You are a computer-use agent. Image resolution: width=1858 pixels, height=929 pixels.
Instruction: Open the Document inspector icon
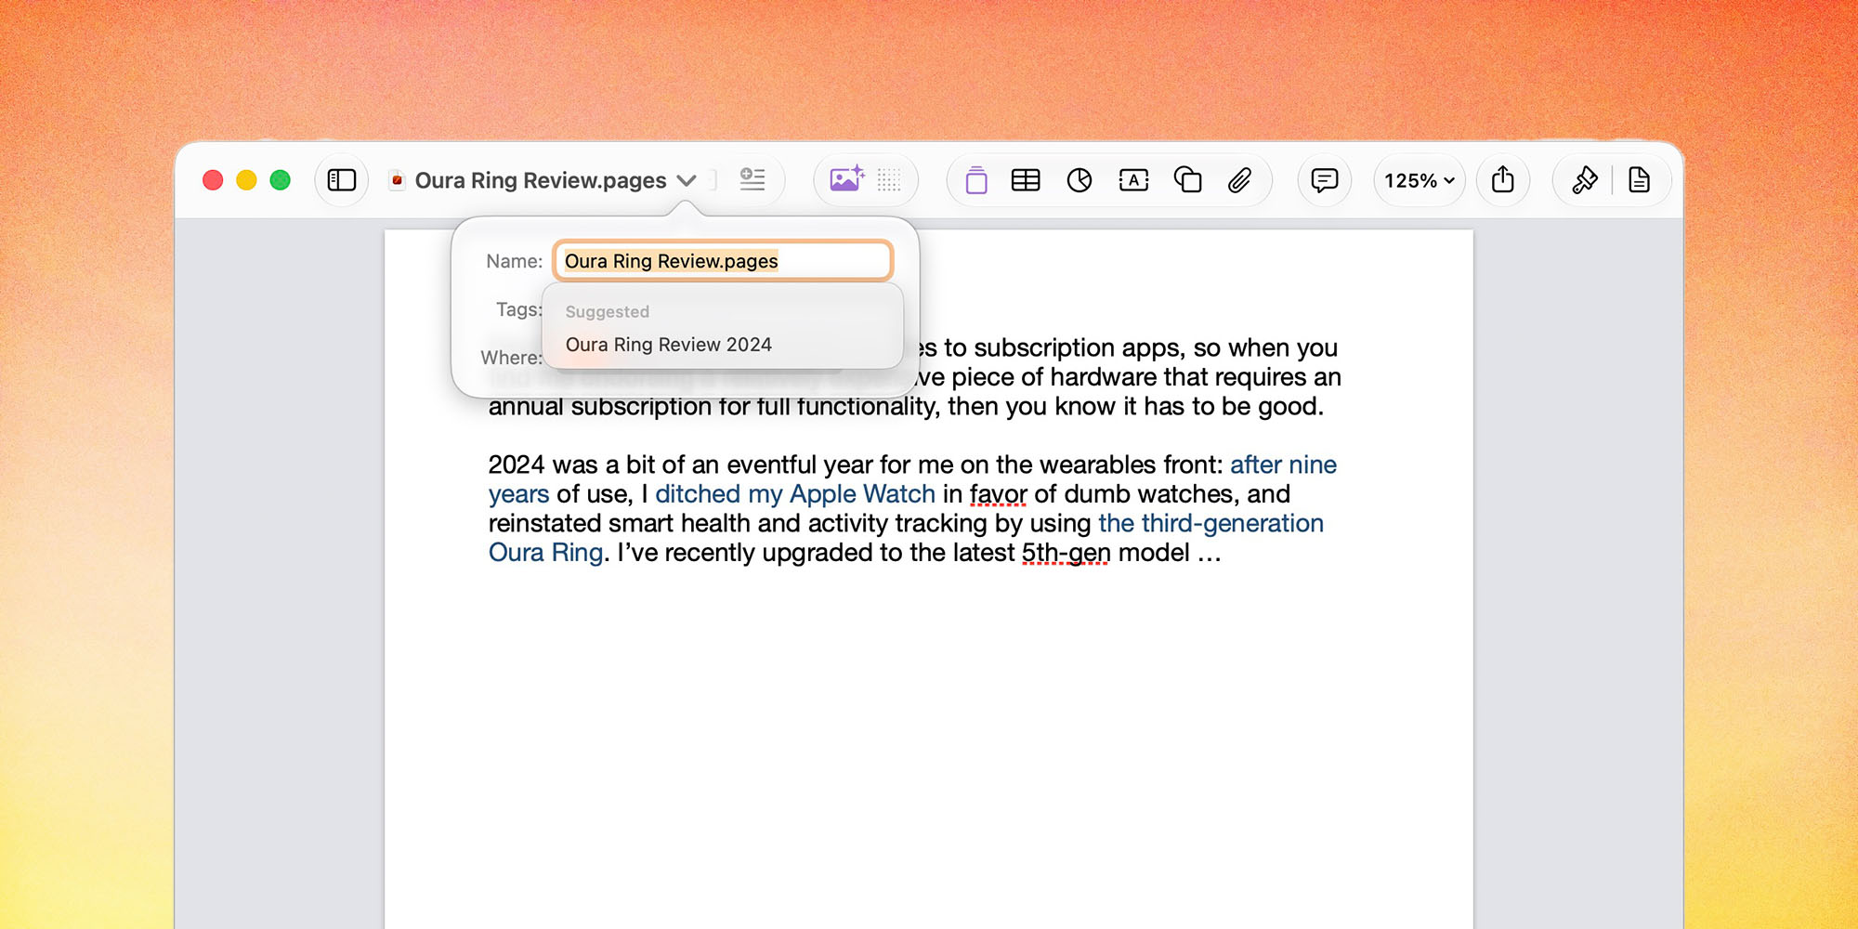click(x=1639, y=180)
